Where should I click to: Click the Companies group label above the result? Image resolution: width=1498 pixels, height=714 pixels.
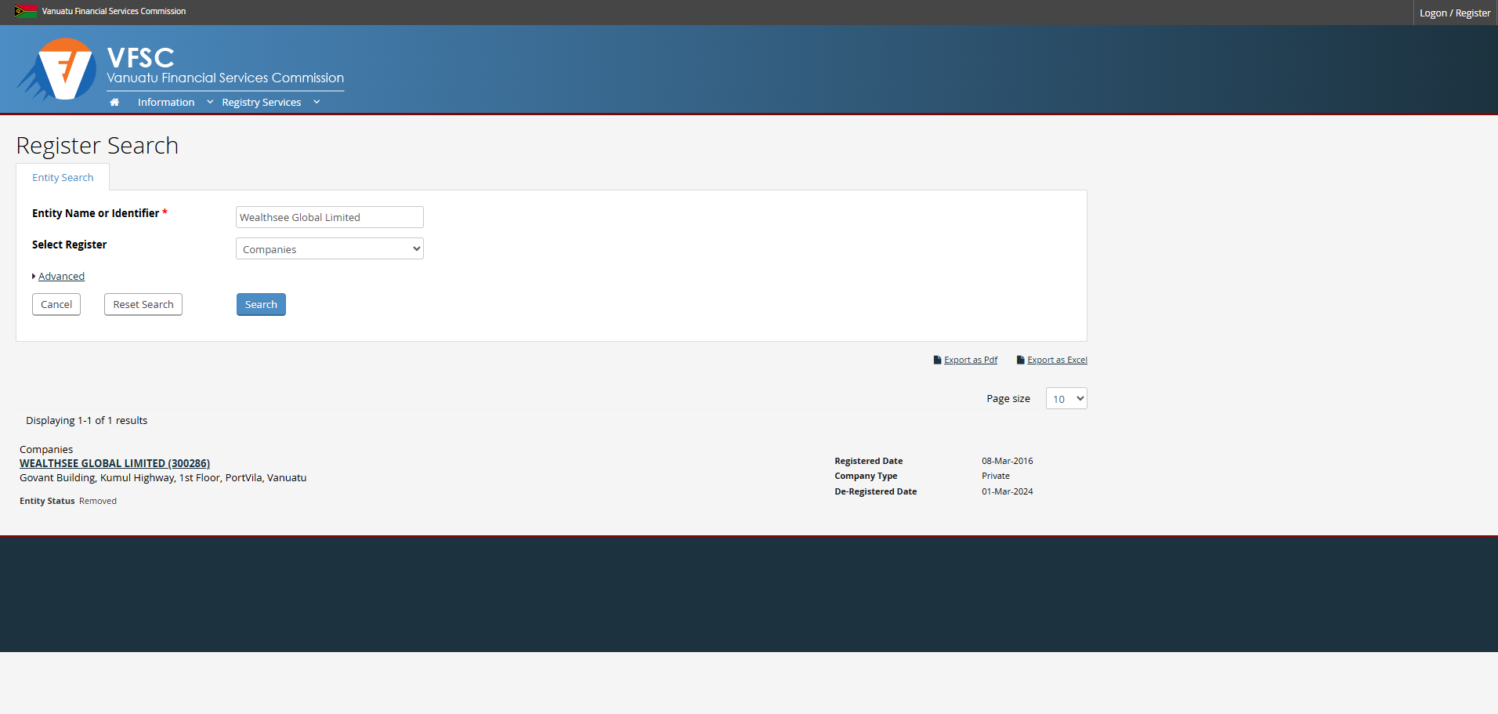pos(46,449)
